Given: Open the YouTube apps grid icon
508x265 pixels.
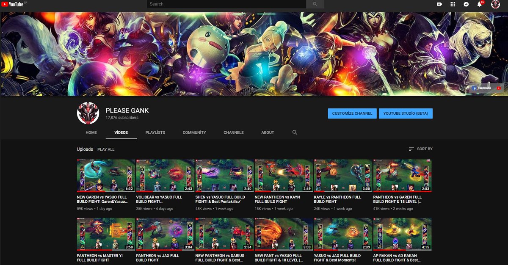Looking at the screenshot, I should 453,4.
